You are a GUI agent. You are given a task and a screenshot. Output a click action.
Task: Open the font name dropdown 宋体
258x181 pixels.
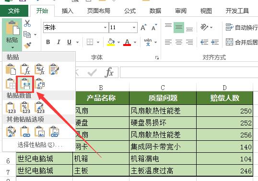pyautogui.click(x=106, y=27)
